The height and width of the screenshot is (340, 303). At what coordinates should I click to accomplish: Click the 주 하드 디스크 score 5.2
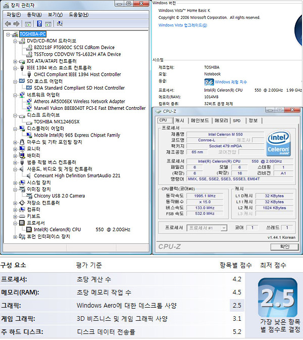pyautogui.click(x=237, y=332)
